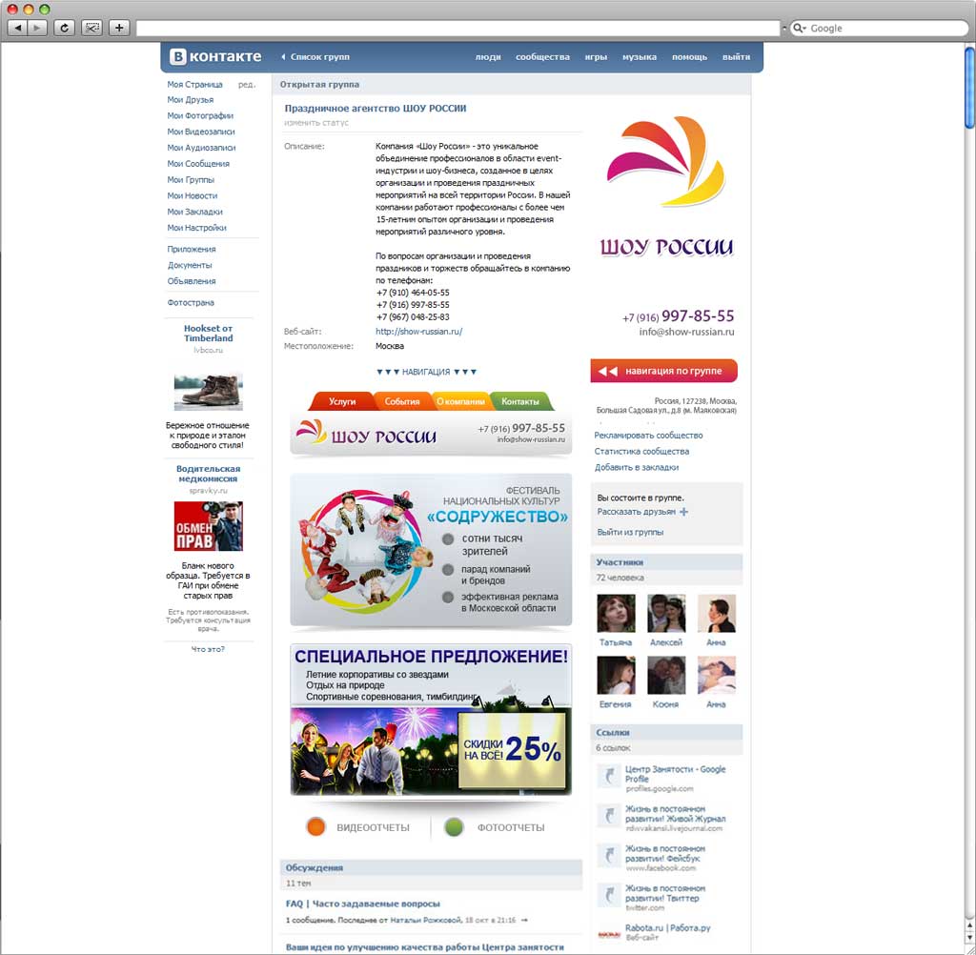
Task: Expand the НАВИГАЦИЯ section
Action: 426,372
